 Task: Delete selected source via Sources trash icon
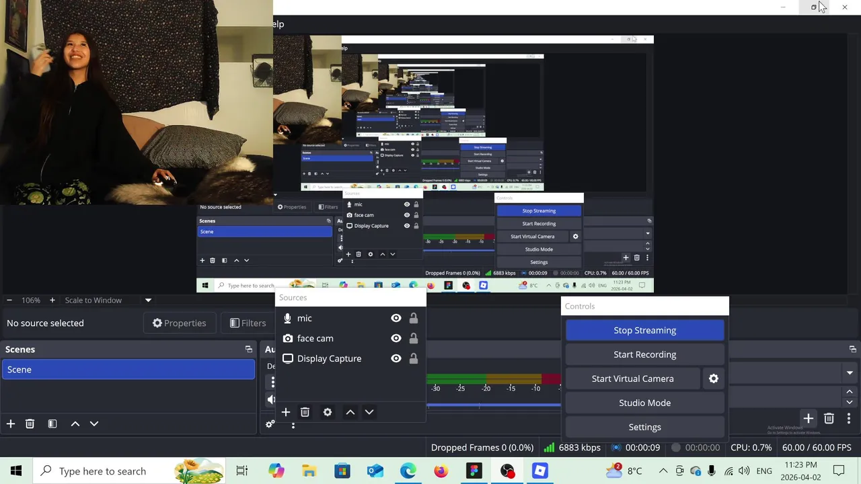(305, 412)
